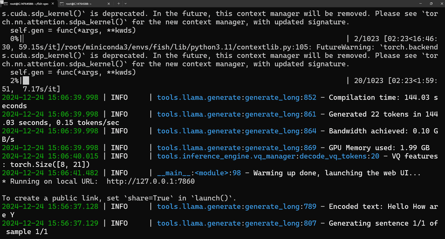Close the second root@C.14764588 tab

pos(108,4)
